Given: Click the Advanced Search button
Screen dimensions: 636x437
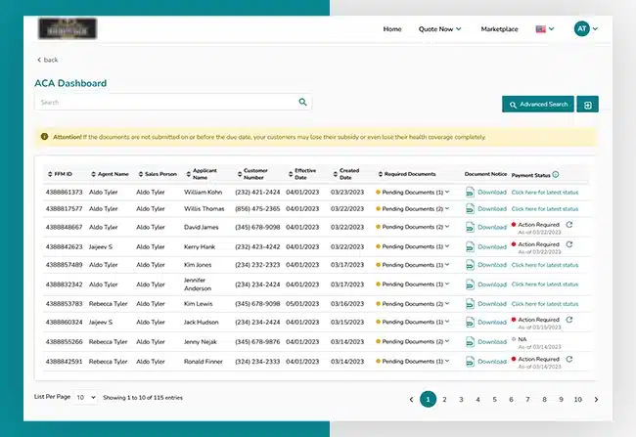Looking at the screenshot, I should click(x=537, y=105).
